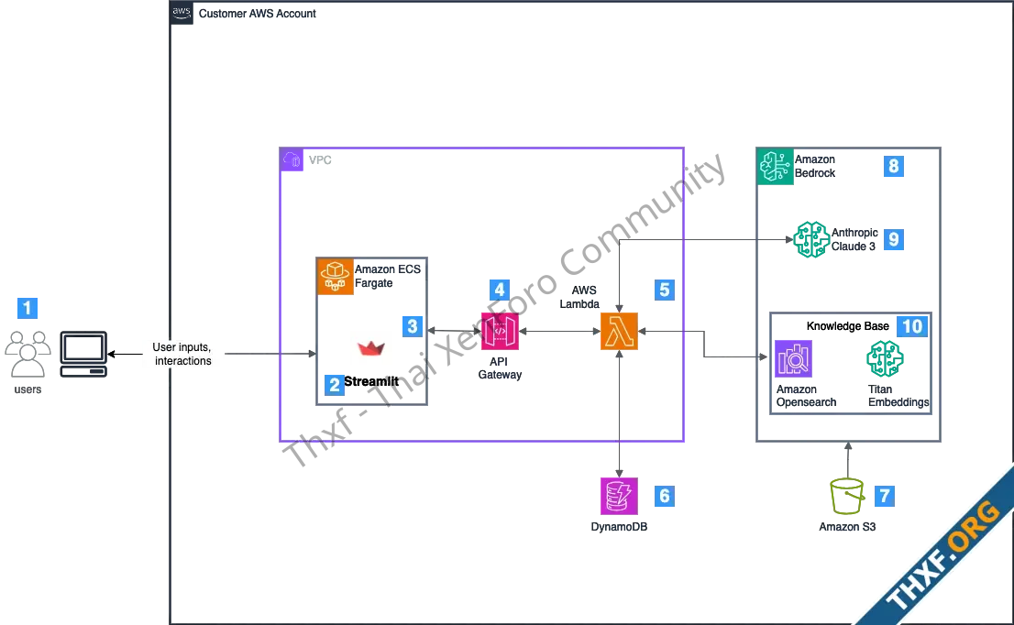
Task: Click the Anthropic Claude 3 brain icon
Action: tap(811, 240)
